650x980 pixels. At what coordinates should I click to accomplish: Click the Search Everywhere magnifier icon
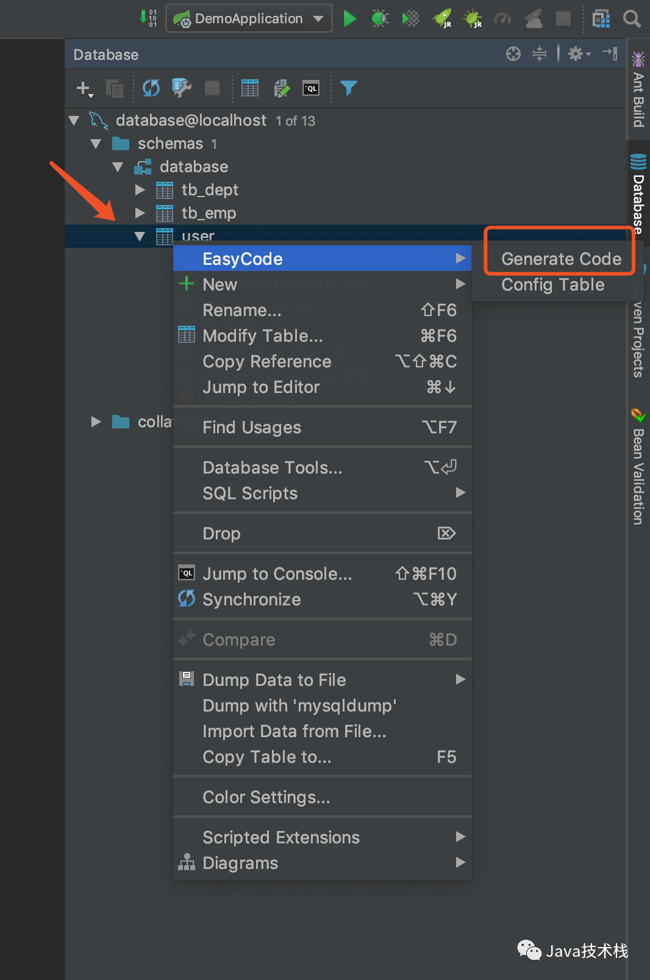point(632,19)
